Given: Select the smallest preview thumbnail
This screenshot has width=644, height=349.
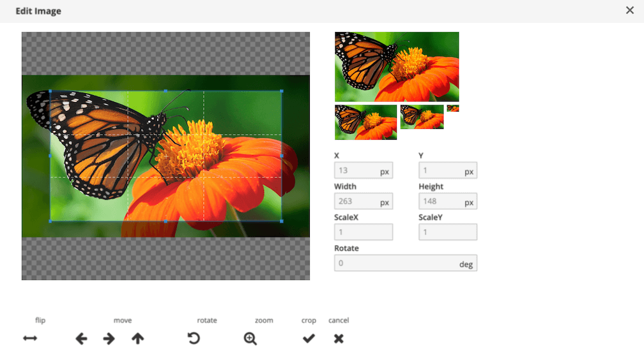Looking at the screenshot, I should tap(452, 108).
